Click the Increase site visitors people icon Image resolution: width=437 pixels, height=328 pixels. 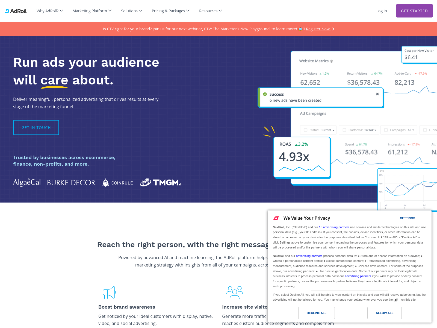[x=235, y=293]
